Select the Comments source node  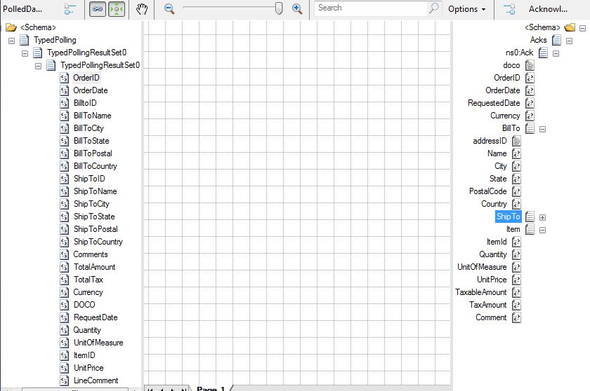click(x=91, y=254)
